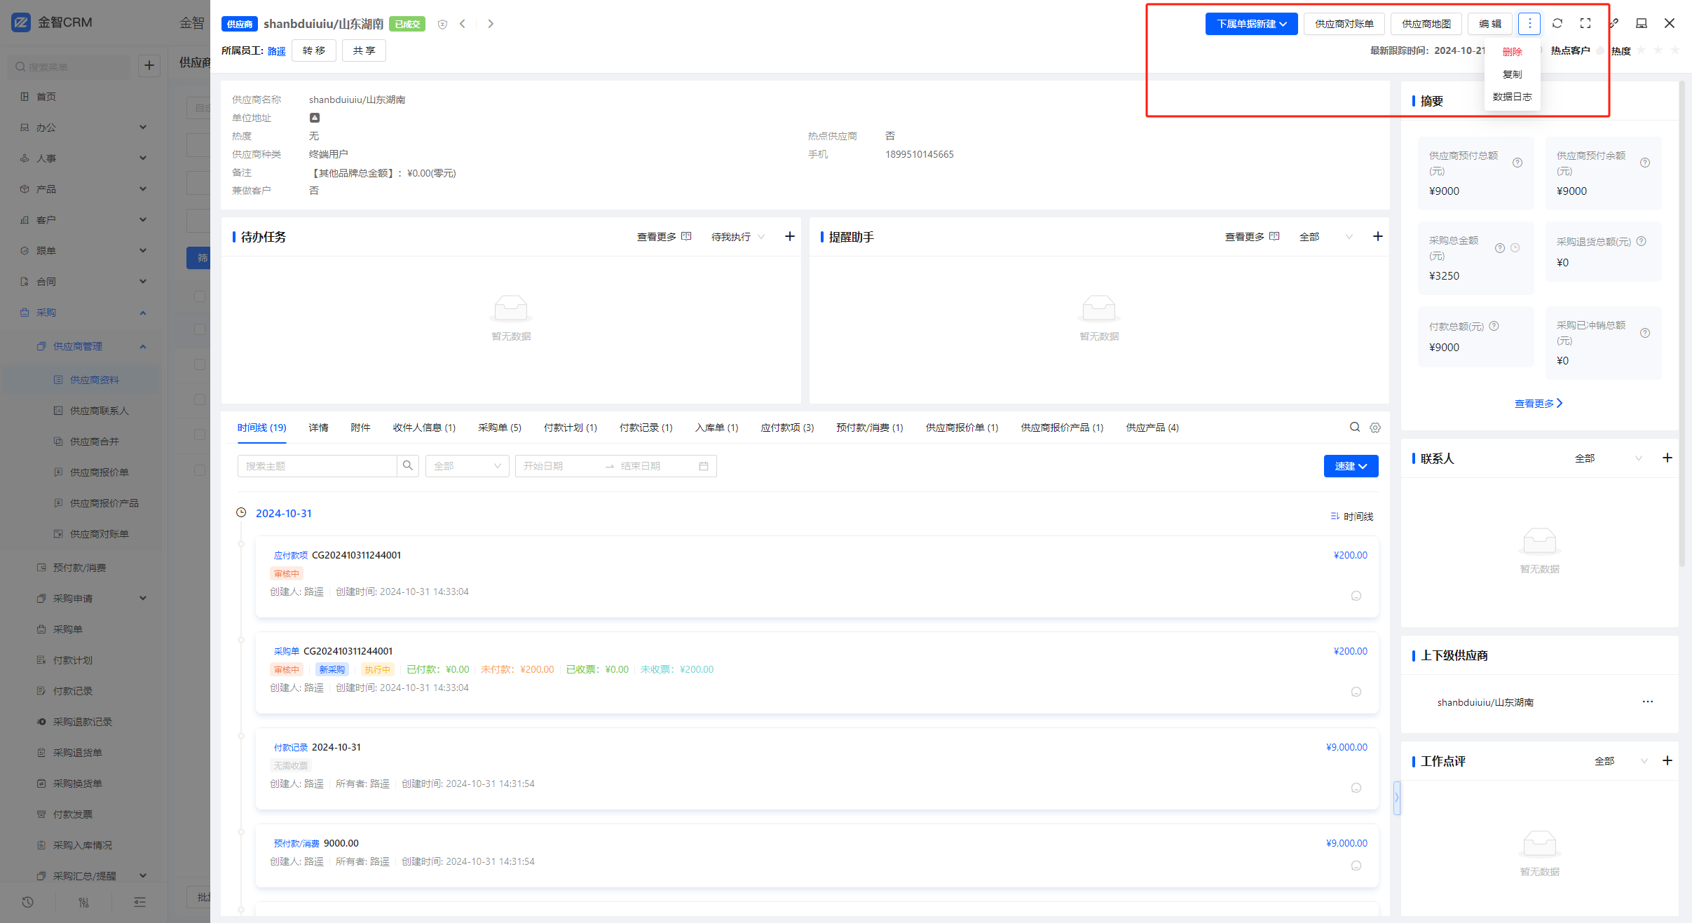This screenshot has height=923, width=1692.
Task: Open ellipsis menu for shanbduiuiu/山东湖南 supplier
Action: pos(1648,702)
